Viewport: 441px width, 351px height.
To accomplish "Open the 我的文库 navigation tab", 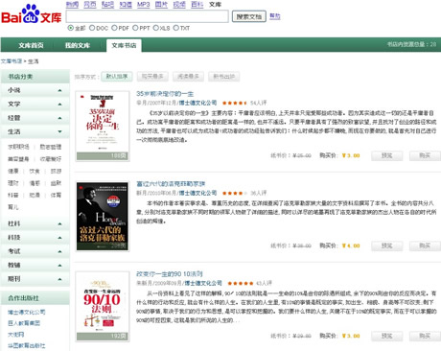I will click(78, 45).
